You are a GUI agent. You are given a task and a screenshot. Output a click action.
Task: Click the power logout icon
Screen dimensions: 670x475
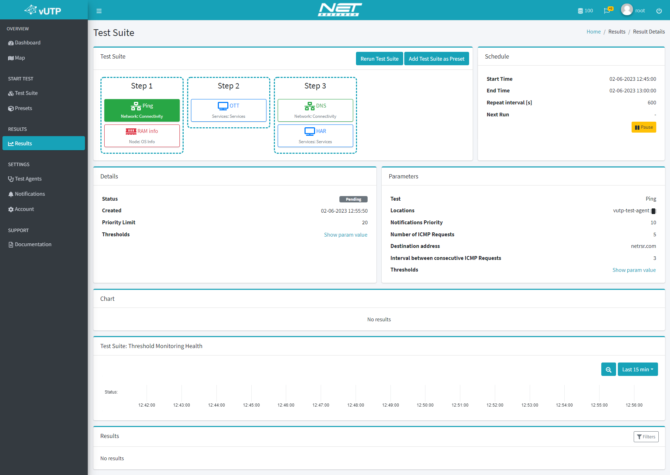(x=659, y=11)
